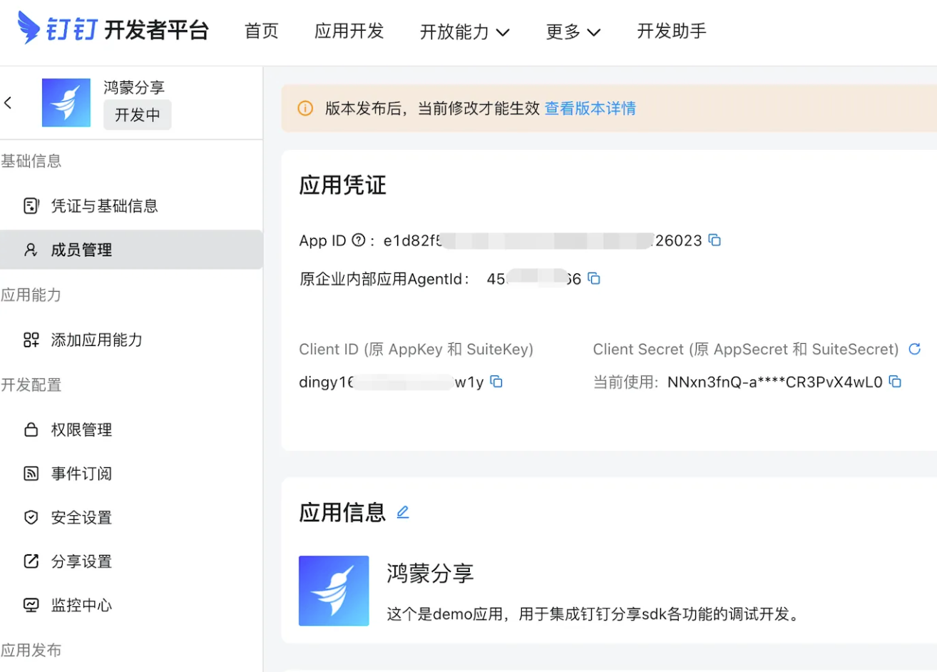Click the Client ID field label
Image resolution: width=937 pixels, height=672 pixels.
[416, 350]
